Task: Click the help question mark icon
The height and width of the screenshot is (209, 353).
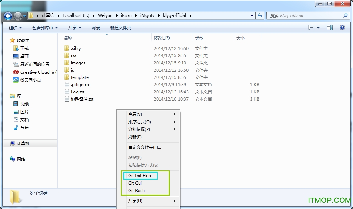Action: point(342,28)
